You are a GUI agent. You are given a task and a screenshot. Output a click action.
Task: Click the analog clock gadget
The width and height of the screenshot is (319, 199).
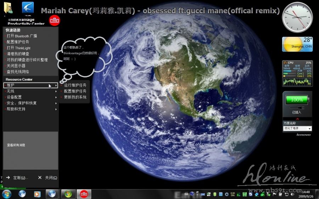coord(297,17)
